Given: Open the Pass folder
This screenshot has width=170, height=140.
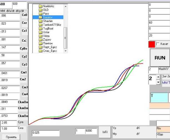Looking at the screenshot, I should click(44, 14).
